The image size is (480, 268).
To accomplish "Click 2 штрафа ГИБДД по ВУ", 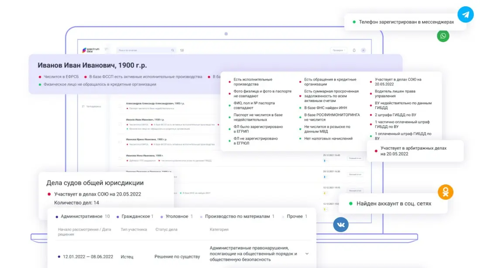I will pos(395,115).
